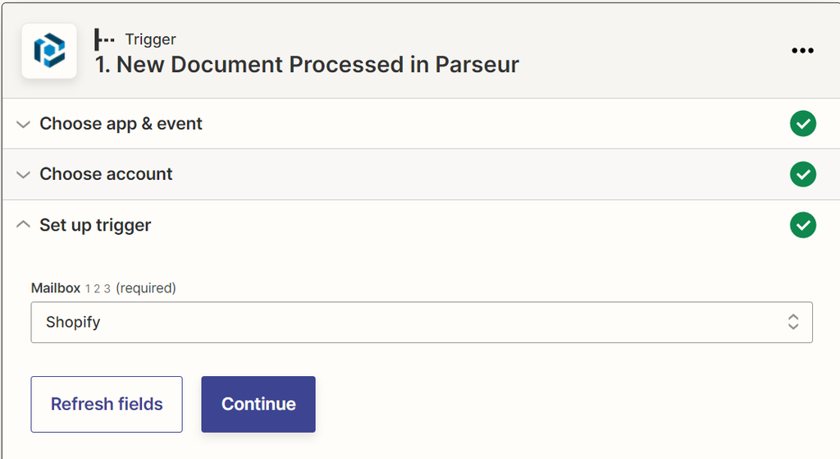Click the Mailbox (required) field label
This screenshot has height=459, width=840.
click(x=56, y=288)
